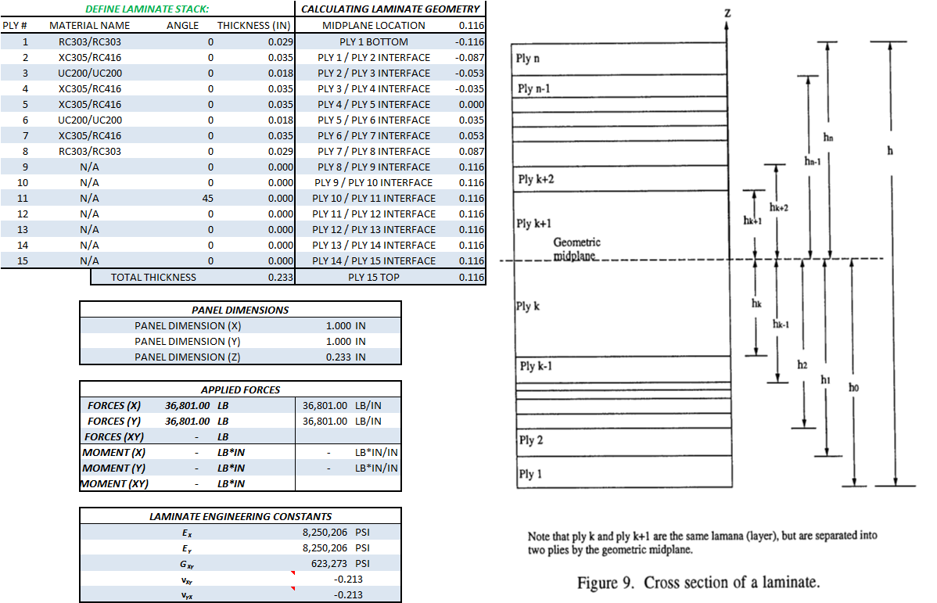937x603 pixels.
Task: Select the Laminate Engineering Constants header
Action: (240, 516)
